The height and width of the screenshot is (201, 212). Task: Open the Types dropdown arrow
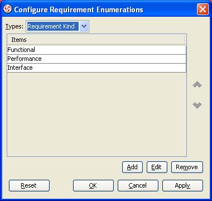pyautogui.click(x=84, y=26)
